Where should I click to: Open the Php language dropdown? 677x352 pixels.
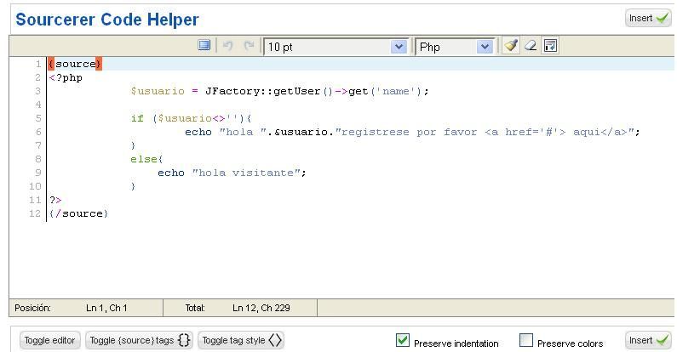pyautogui.click(x=454, y=47)
